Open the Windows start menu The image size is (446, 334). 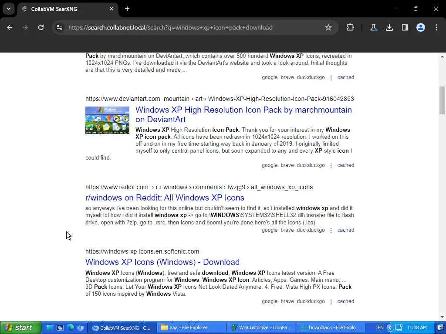(20, 327)
